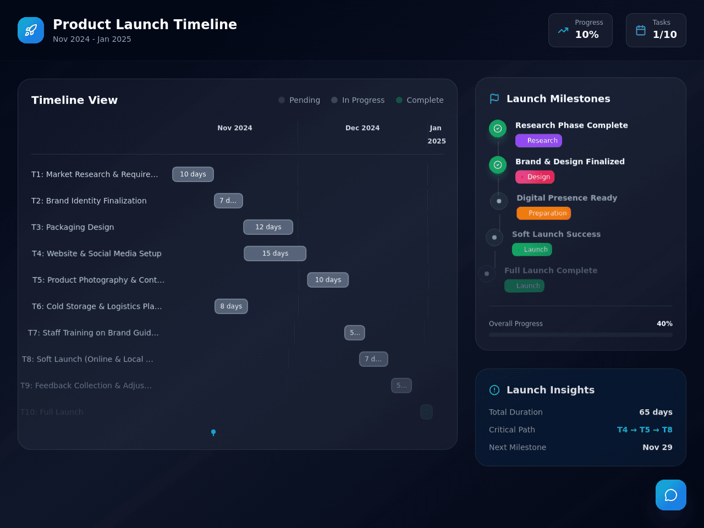Click the T1 10 days bar

193,174
